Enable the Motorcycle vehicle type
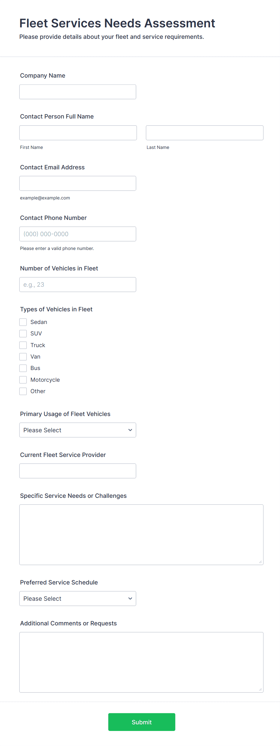The image size is (280, 746). (23, 380)
